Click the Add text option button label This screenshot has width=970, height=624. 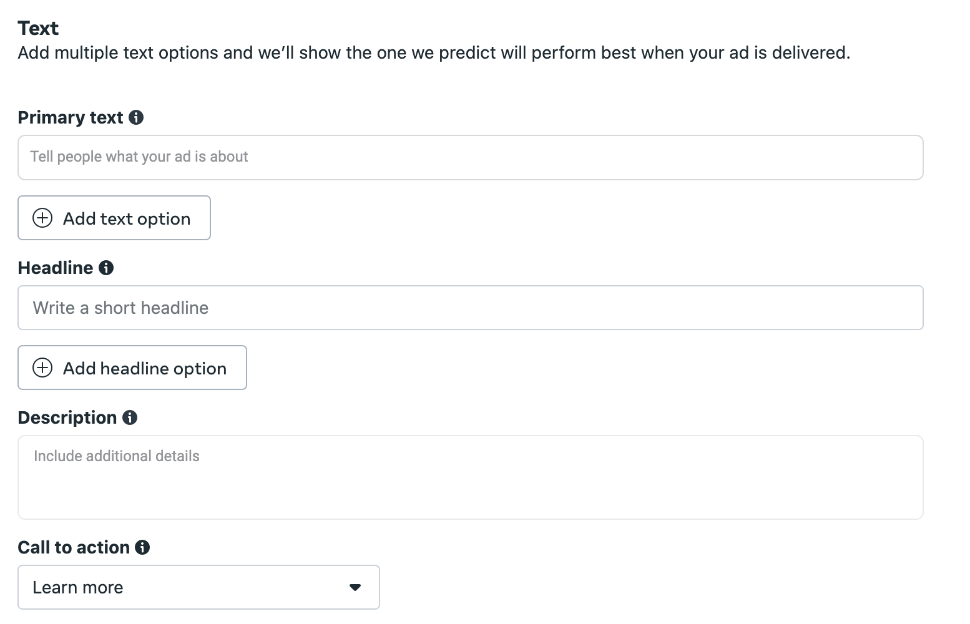click(x=127, y=218)
